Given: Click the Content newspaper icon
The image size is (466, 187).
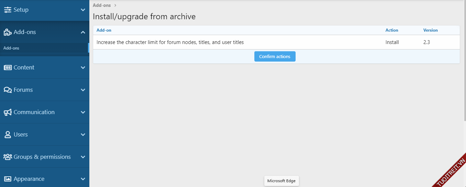Looking at the screenshot, I should pyautogui.click(x=8, y=68).
